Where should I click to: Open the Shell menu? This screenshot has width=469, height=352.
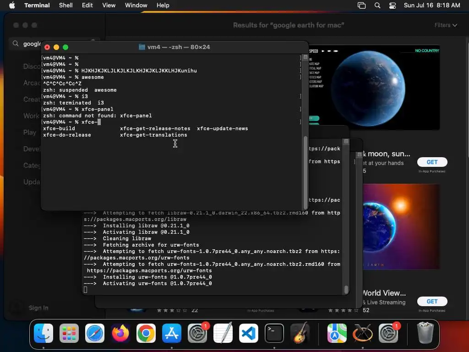[x=65, y=5]
